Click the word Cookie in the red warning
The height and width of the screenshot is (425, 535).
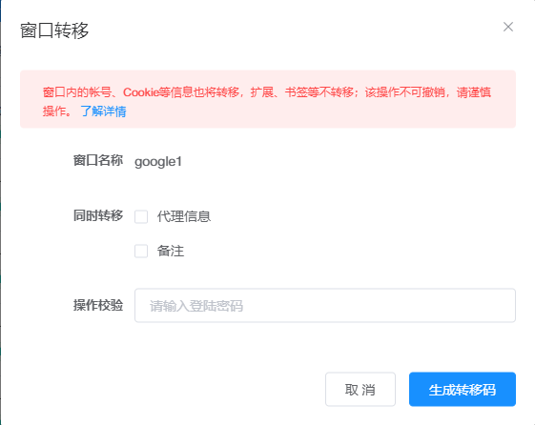(x=141, y=92)
